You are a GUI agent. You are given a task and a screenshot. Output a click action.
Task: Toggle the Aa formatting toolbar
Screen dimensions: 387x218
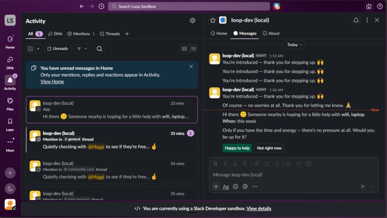pyautogui.click(x=226, y=187)
